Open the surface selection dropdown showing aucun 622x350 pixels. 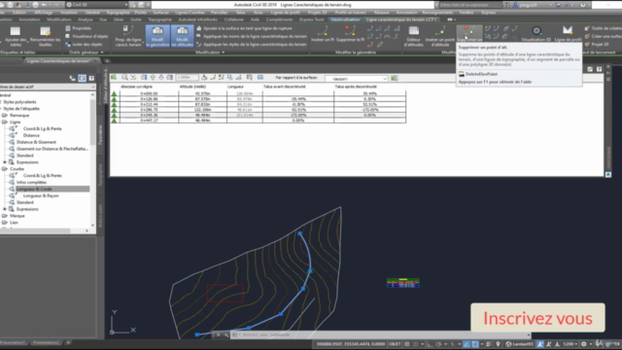click(x=356, y=79)
